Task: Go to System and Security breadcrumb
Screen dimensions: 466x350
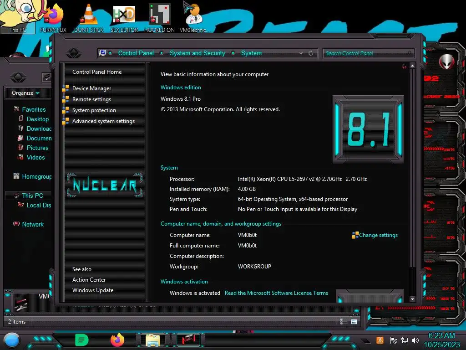Action: 198,53
